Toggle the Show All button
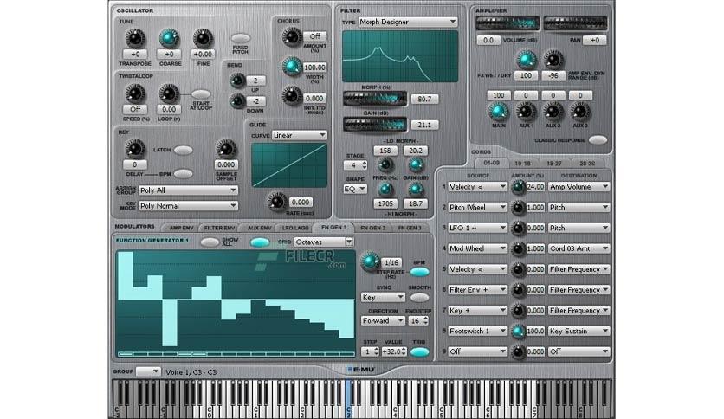The height and width of the screenshot is (419, 724). (x=210, y=242)
